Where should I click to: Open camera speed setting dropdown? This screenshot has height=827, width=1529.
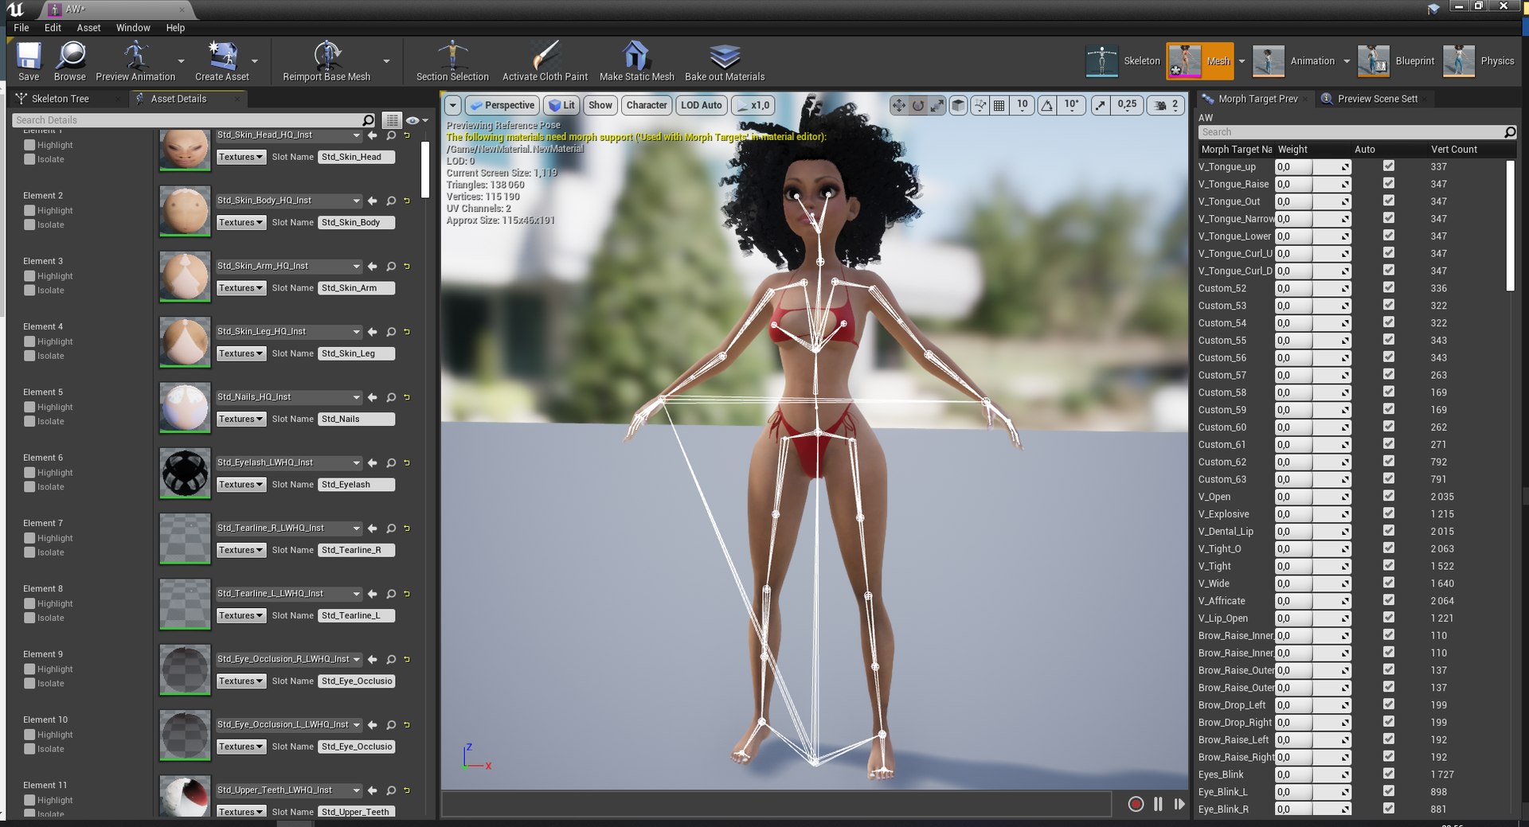coord(1167,105)
